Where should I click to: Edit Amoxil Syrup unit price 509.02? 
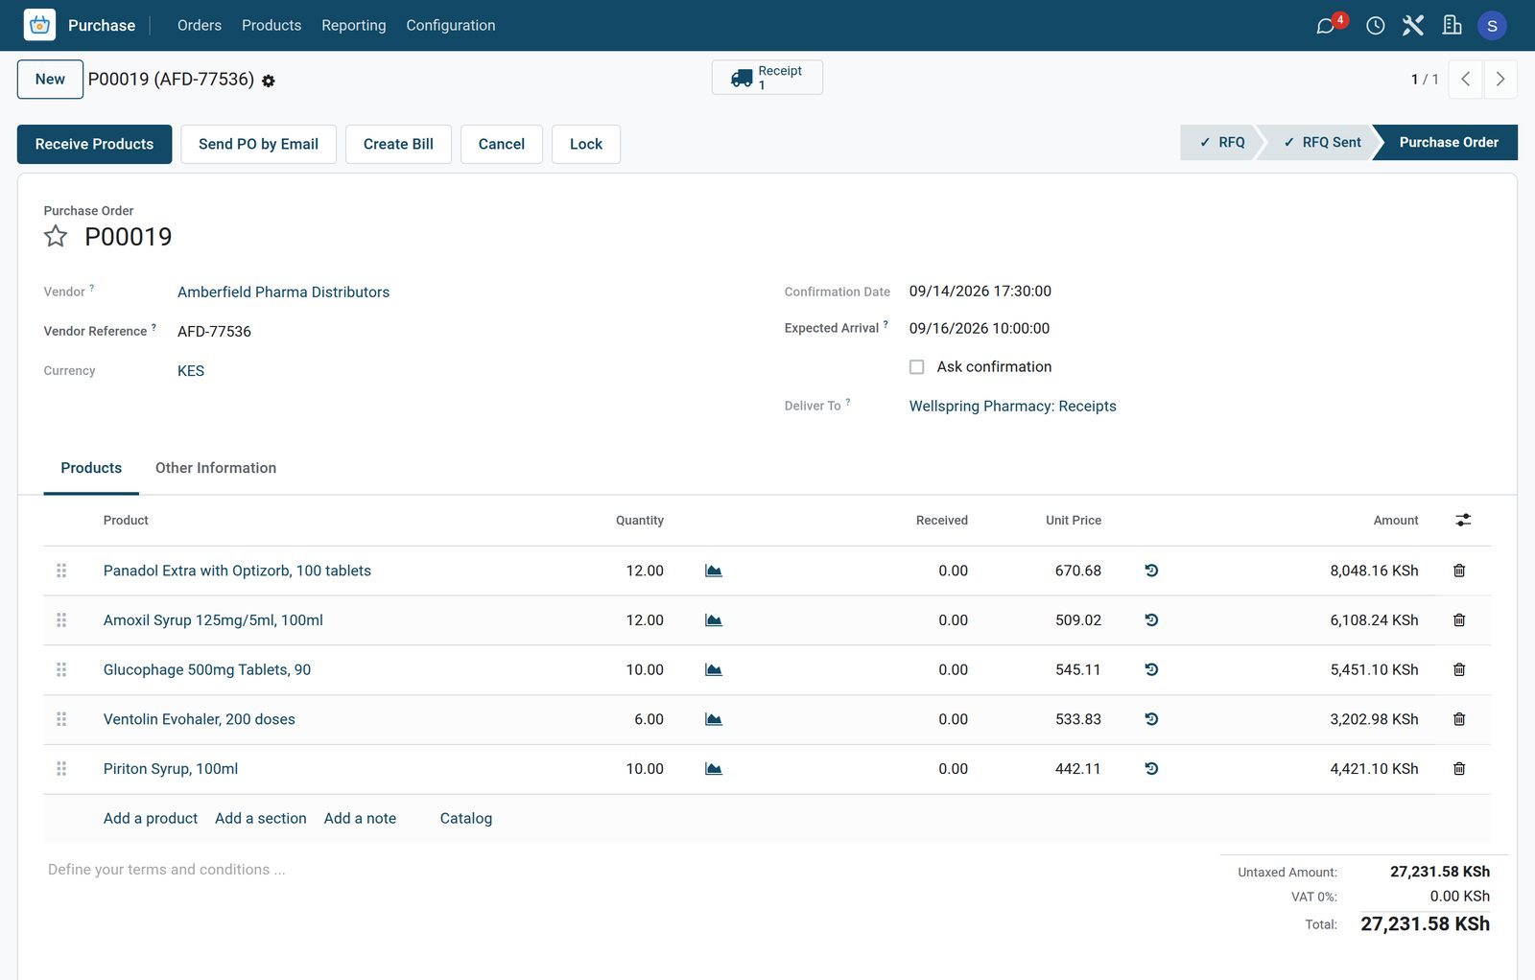click(x=1078, y=620)
